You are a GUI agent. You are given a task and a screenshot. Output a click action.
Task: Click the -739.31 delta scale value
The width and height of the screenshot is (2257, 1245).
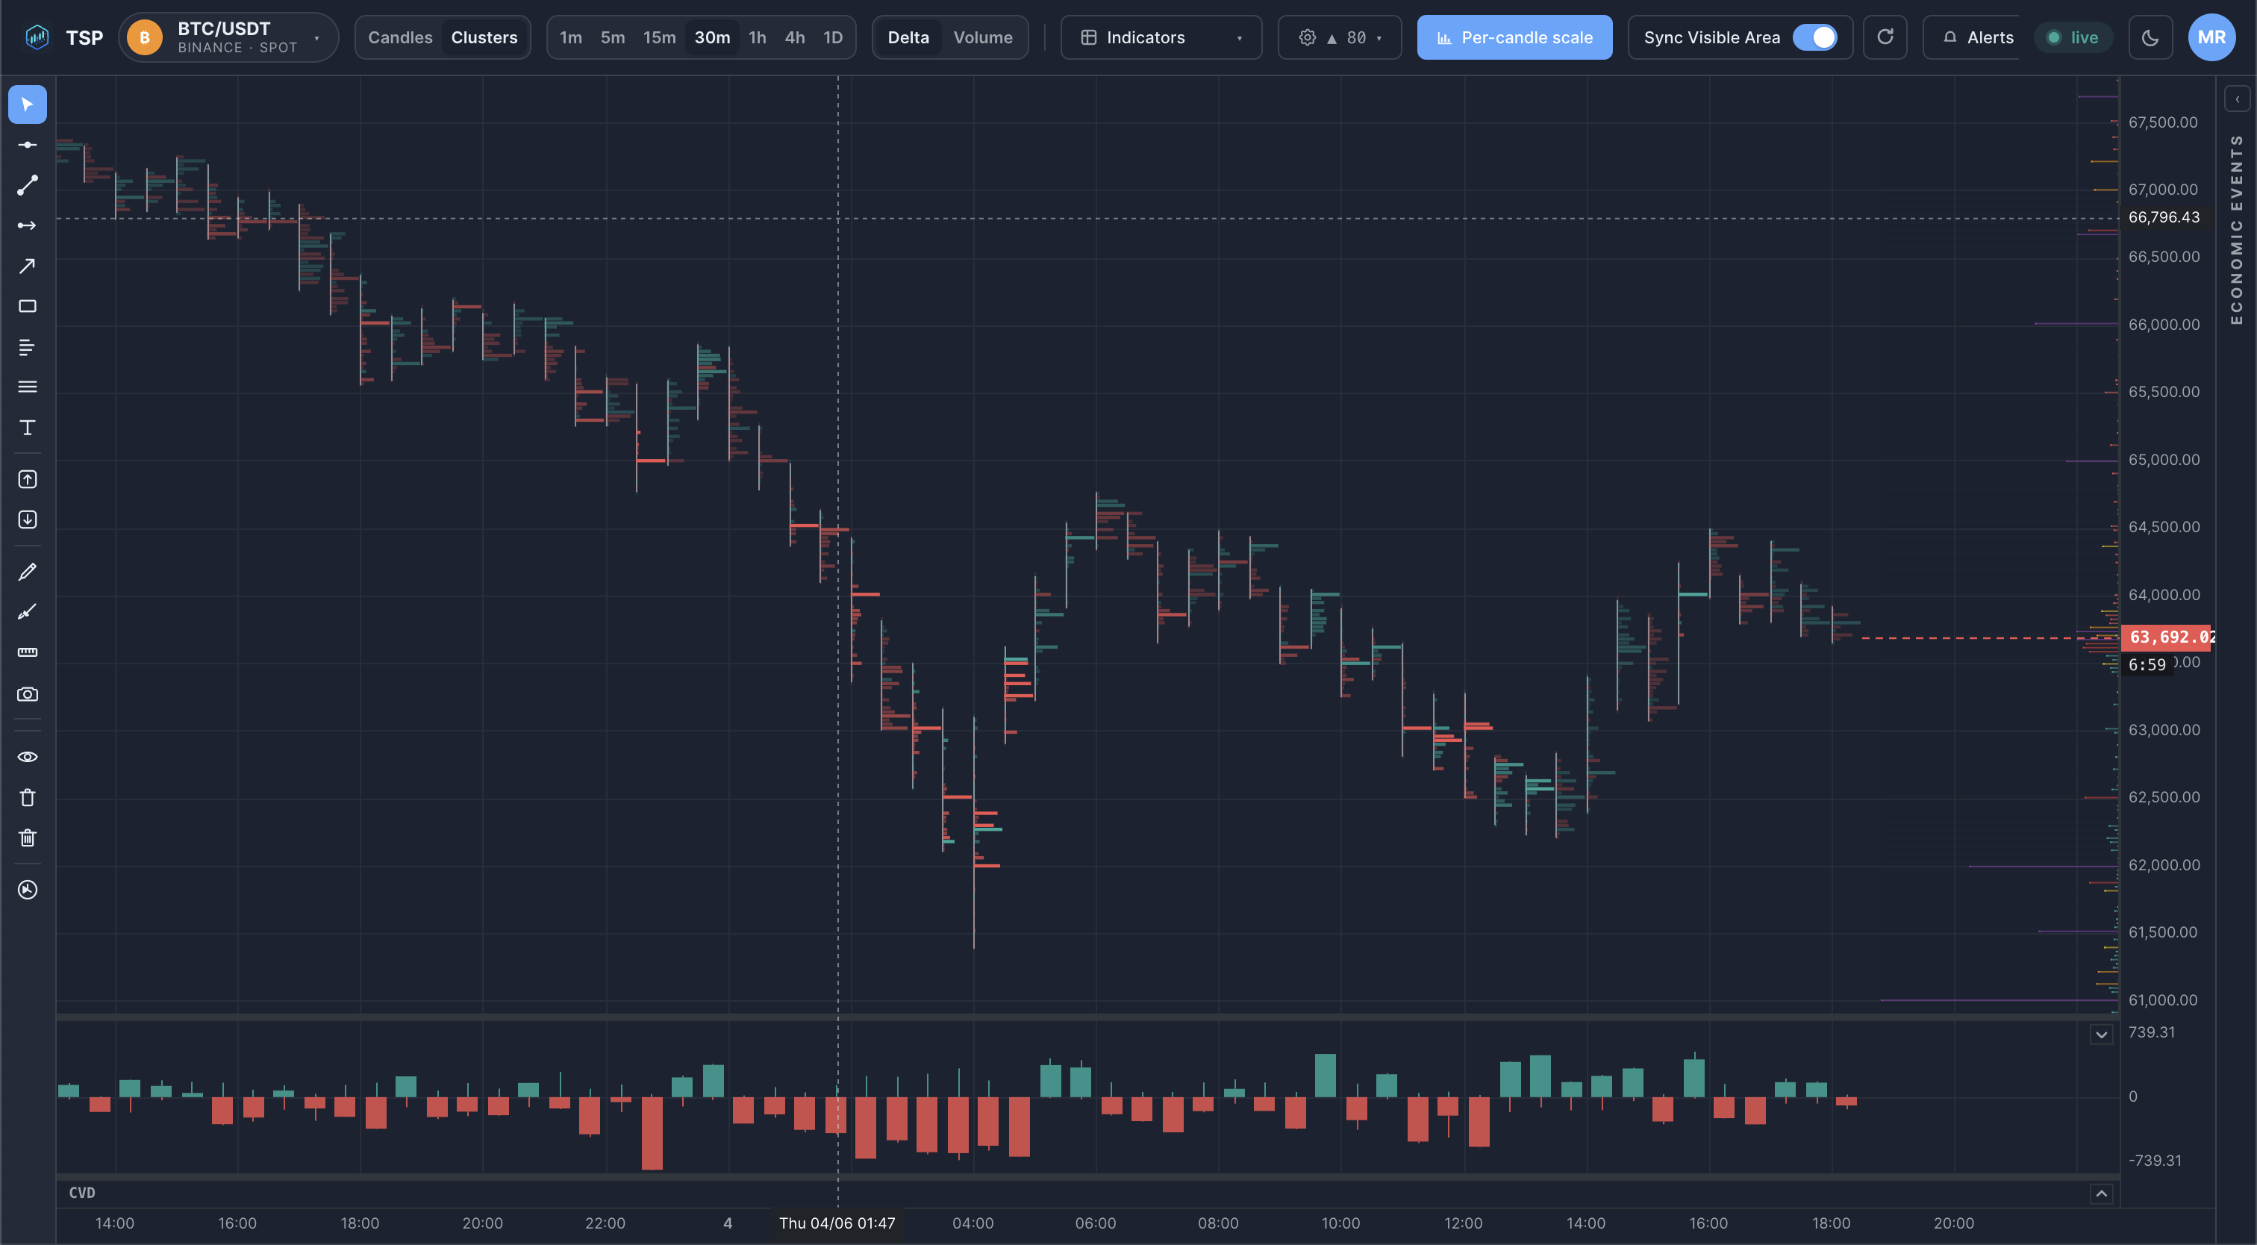(x=2155, y=1160)
